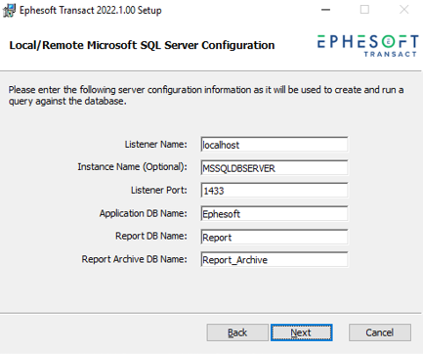Viewport: 423px width, 354px height.
Task: Go back with the Back button
Action: (237, 332)
